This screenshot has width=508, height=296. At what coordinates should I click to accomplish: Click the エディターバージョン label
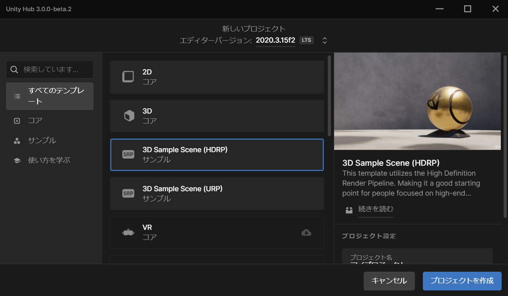(216, 41)
